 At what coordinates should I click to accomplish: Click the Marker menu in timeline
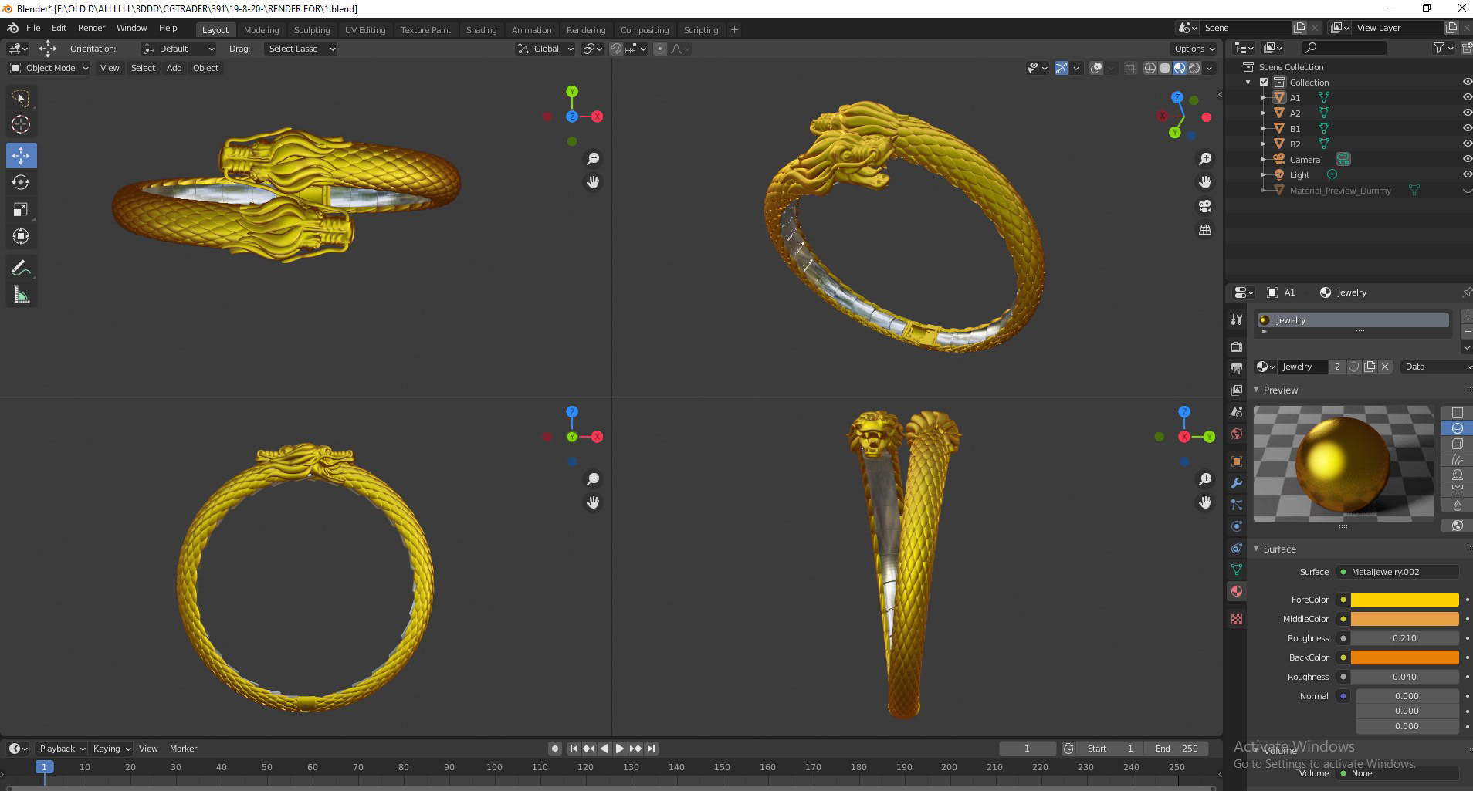pos(183,749)
